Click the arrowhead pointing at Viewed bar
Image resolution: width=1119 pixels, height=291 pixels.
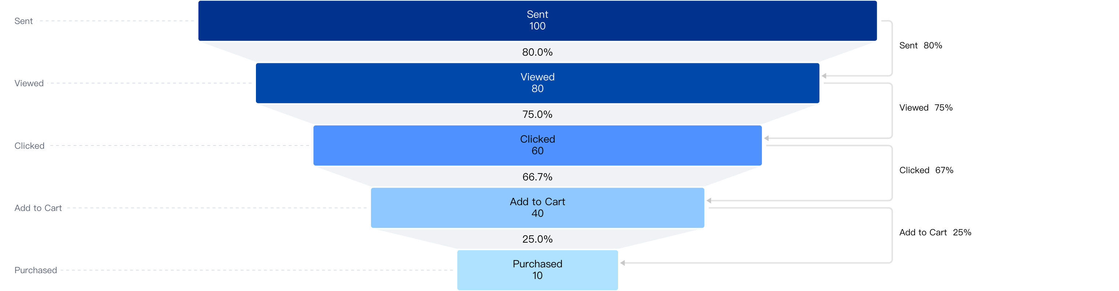click(824, 76)
